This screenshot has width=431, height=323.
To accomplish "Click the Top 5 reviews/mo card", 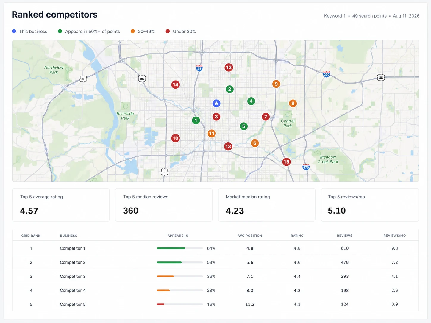I will 370,205.
